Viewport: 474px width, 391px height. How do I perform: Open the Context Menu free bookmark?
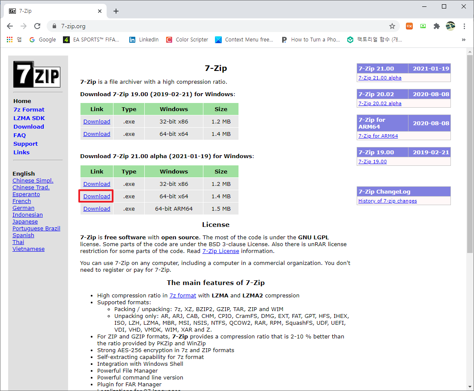coord(244,39)
